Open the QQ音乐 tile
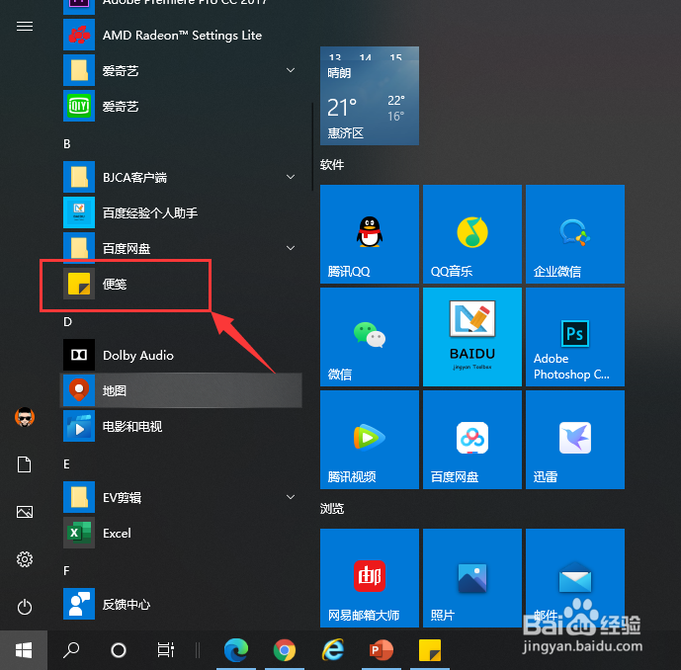Screen dimensions: 681x670 point(472,234)
